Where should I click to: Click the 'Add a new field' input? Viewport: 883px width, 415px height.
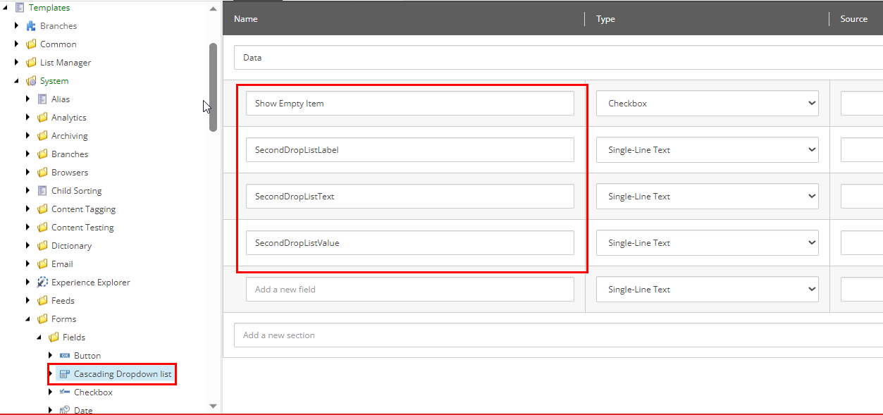coord(409,290)
